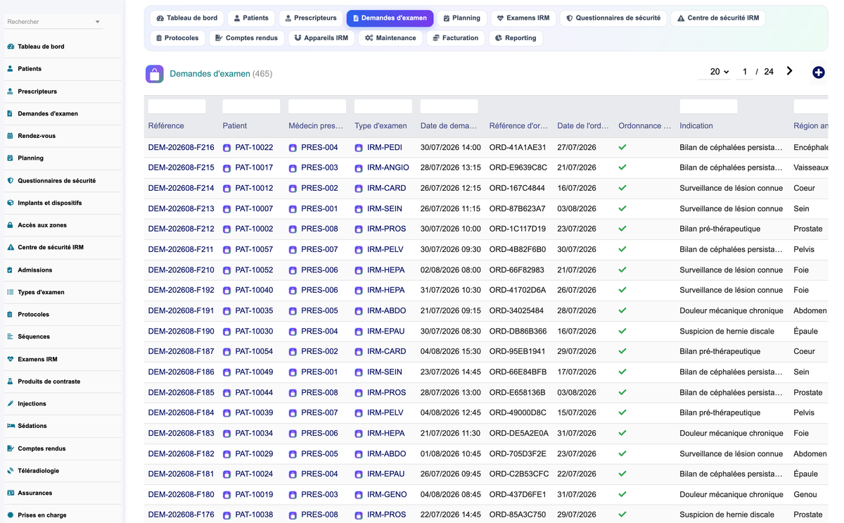Viewport: 844px width, 523px height.
Task: Open Centre de sécurité IRM top tab
Action: (718, 18)
